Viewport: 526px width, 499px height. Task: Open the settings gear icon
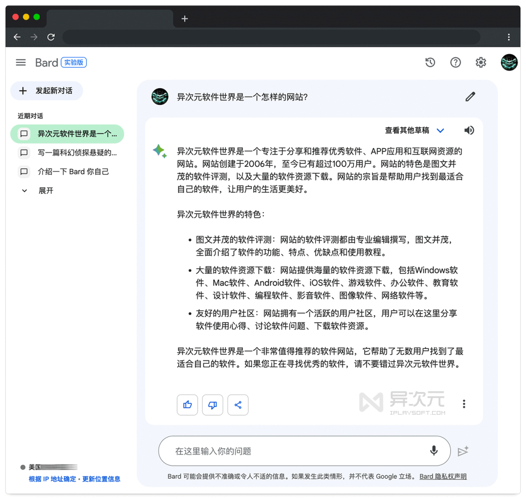click(481, 62)
